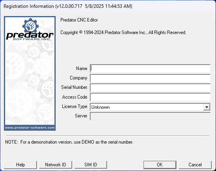Select the Serial Number input box
The width and height of the screenshot is (216, 171).
click(x=150, y=88)
